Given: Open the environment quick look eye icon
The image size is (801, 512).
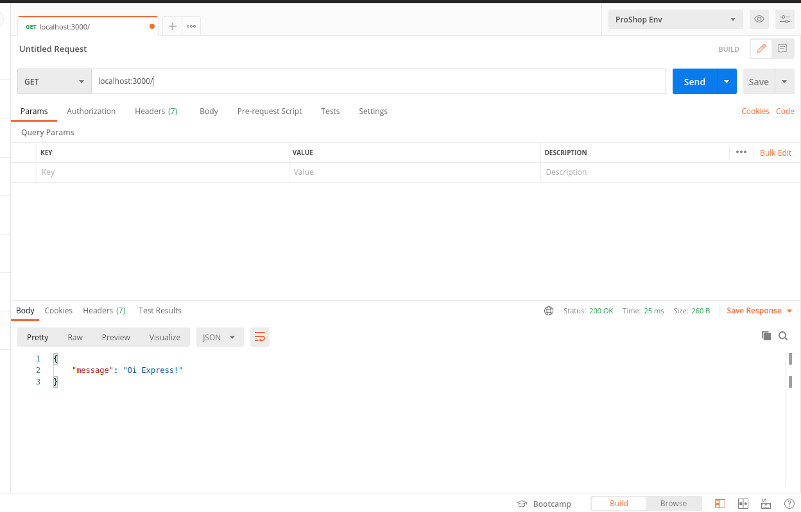Looking at the screenshot, I should tap(759, 19).
